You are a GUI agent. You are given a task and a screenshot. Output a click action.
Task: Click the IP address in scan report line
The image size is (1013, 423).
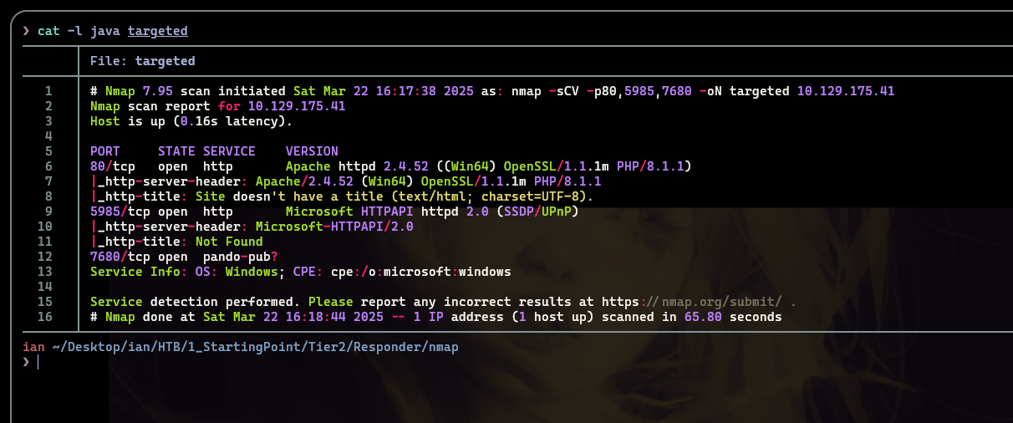pos(297,106)
